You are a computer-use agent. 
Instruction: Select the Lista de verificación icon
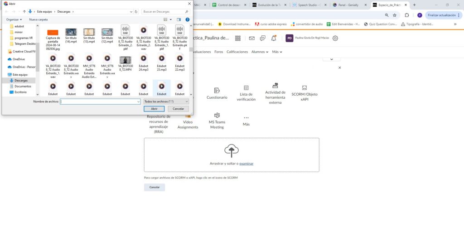(x=246, y=88)
